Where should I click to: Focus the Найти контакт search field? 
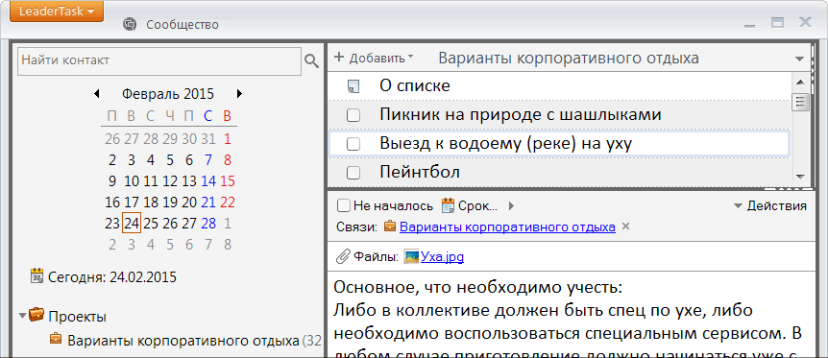[159, 60]
